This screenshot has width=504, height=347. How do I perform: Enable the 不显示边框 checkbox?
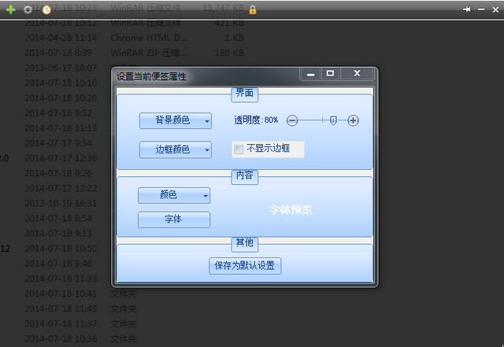pyautogui.click(x=239, y=149)
